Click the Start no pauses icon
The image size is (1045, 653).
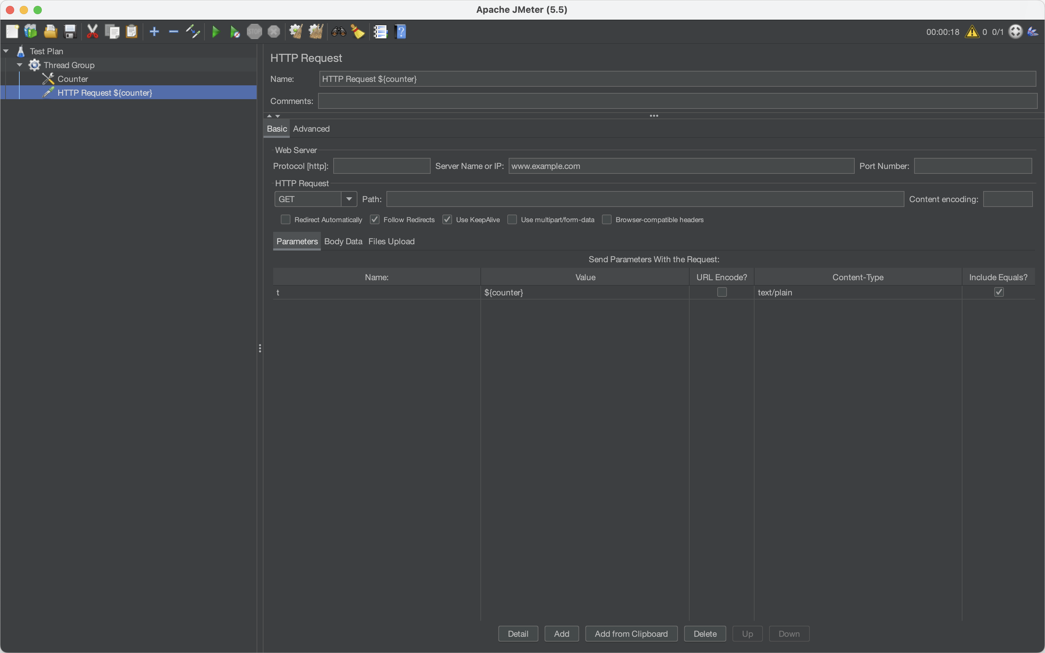coord(235,31)
